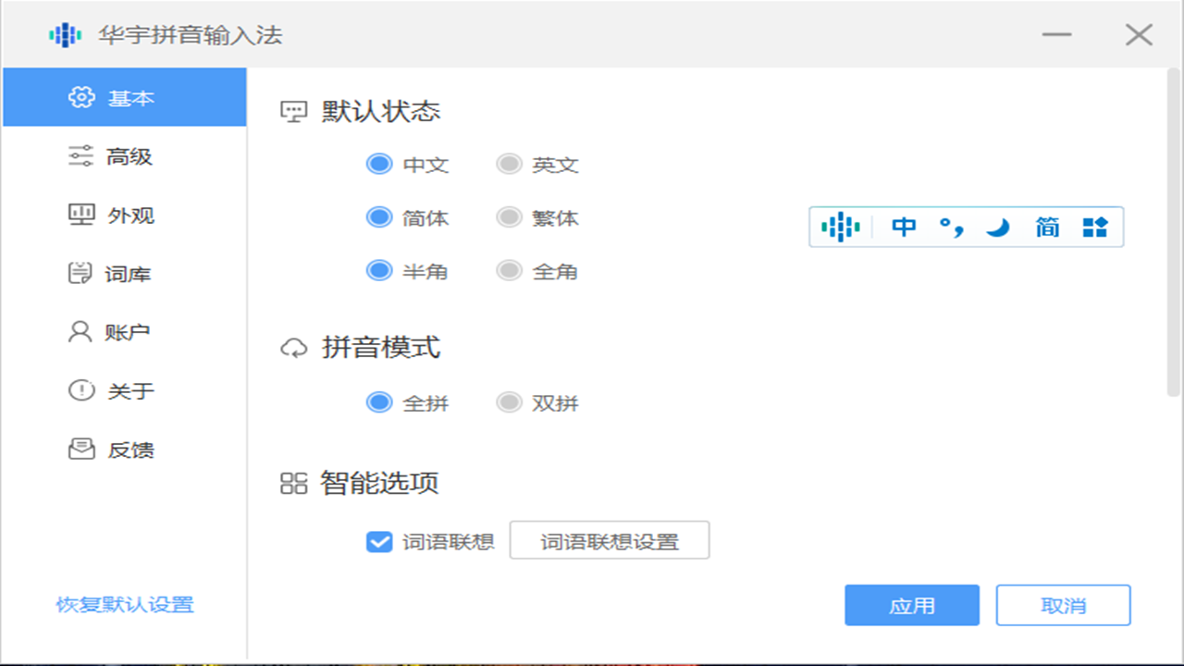Select the 英文 default language option
The width and height of the screenshot is (1184, 666).
pos(509,163)
